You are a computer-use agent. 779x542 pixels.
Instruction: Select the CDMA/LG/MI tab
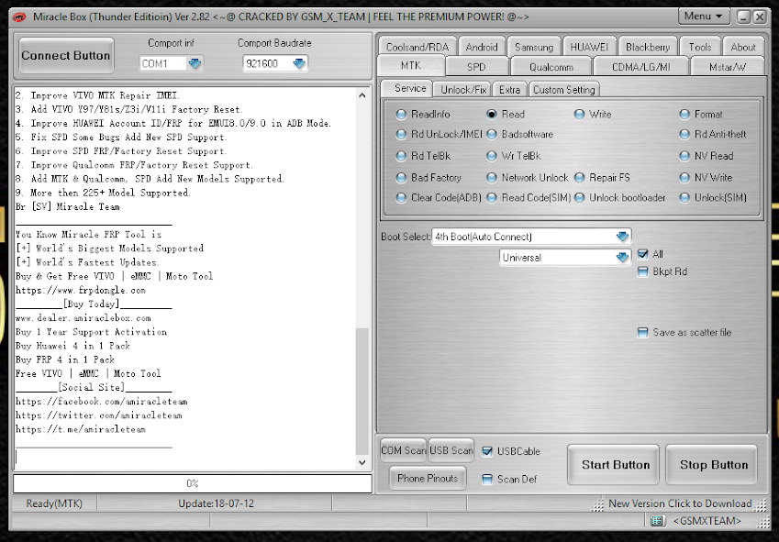point(640,67)
